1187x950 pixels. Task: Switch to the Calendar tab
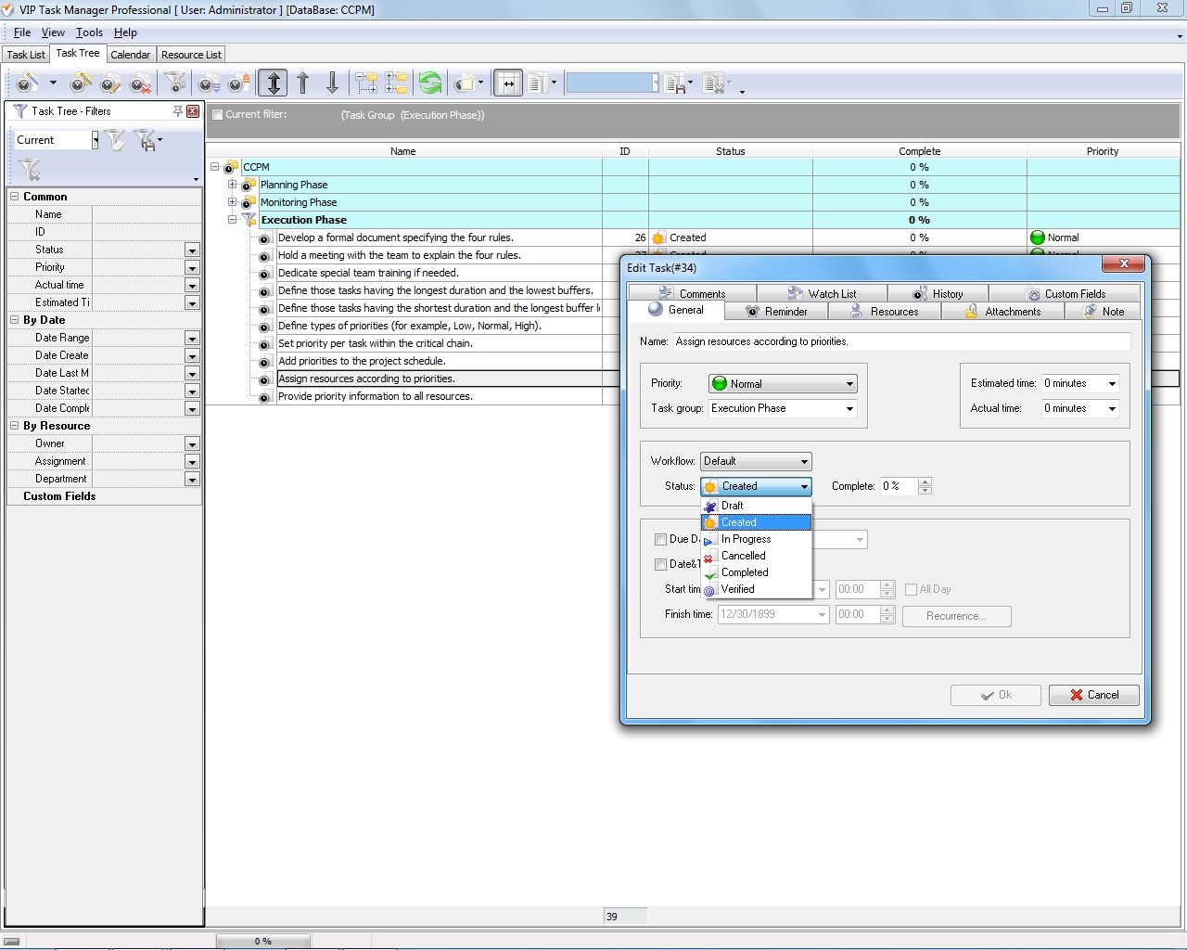pos(130,55)
